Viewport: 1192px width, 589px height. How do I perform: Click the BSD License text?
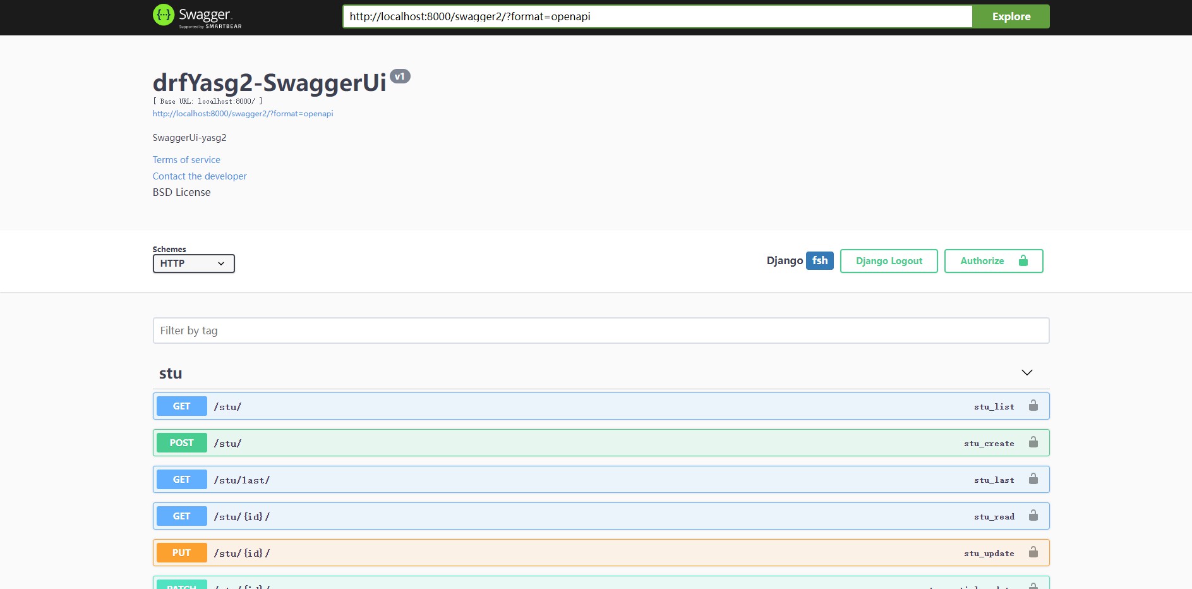[x=181, y=192]
